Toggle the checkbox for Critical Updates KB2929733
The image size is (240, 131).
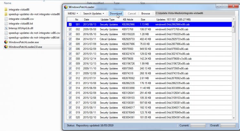(70, 39)
